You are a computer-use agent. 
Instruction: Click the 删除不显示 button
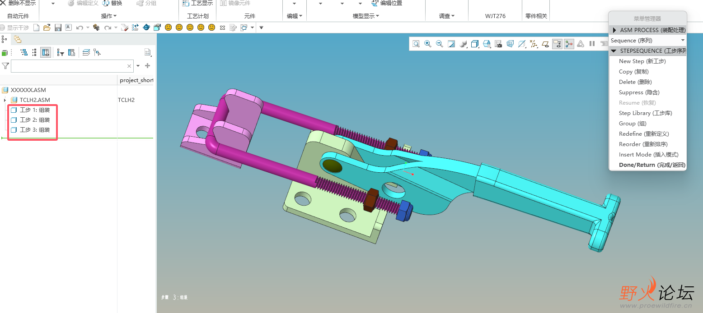18,3
